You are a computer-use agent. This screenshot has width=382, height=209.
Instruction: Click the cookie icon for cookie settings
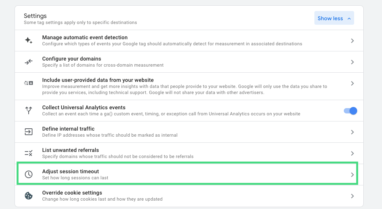click(29, 196)
